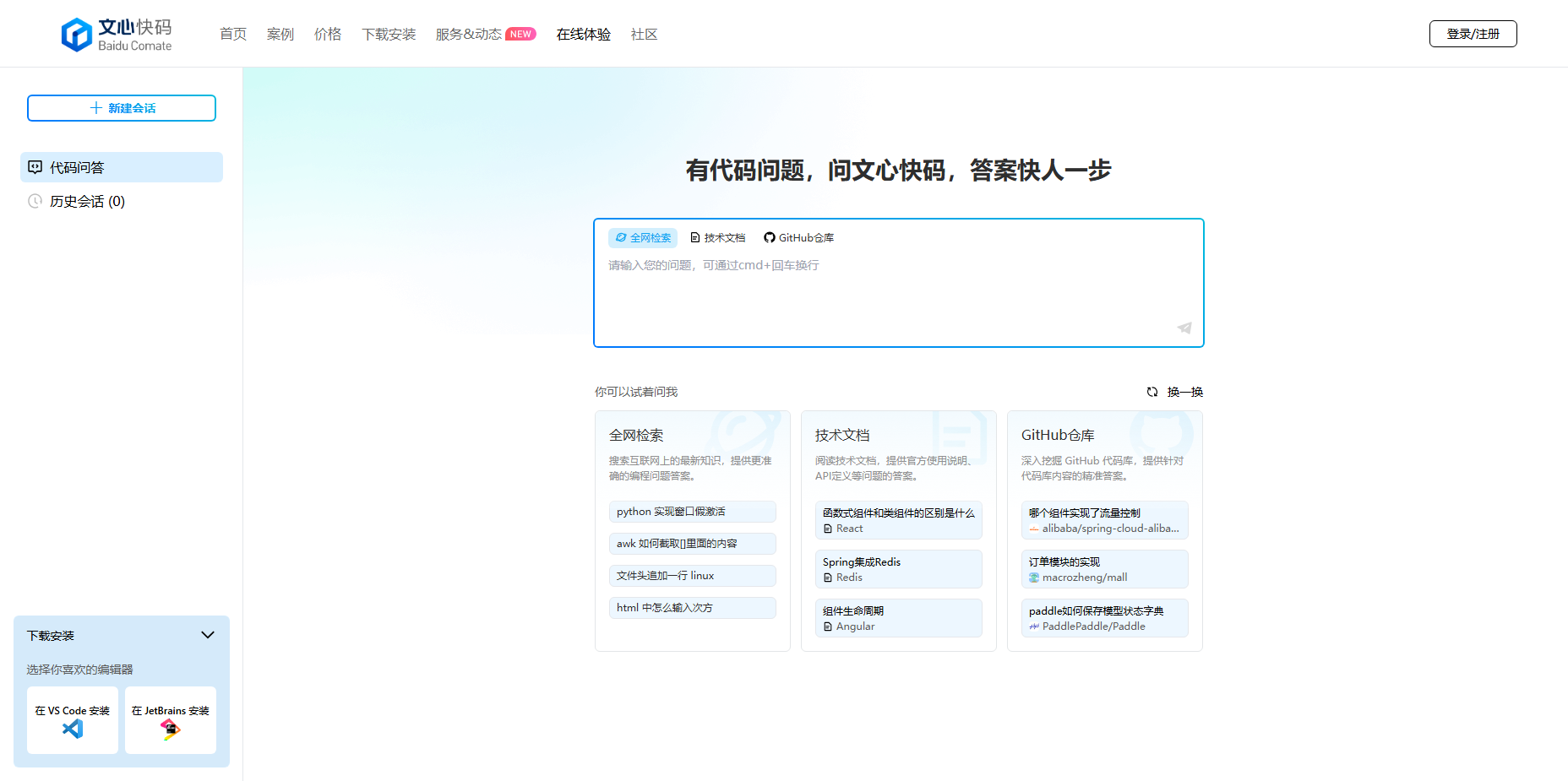The image size is (1568, 781).
Task: Click the 你可以试着问我 label
Action: click(x=636, y=392)
